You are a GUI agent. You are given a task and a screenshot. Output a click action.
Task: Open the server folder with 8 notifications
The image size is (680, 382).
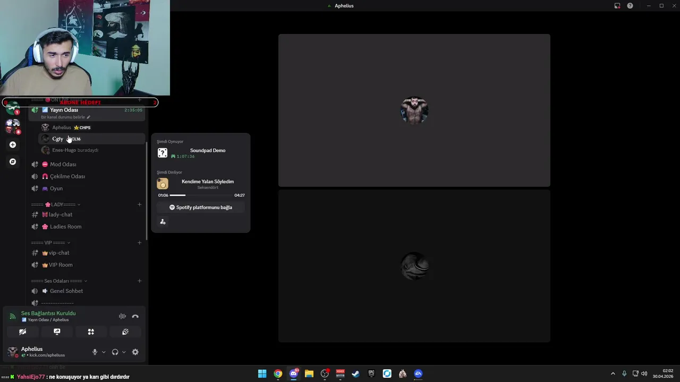click(13, 126)
